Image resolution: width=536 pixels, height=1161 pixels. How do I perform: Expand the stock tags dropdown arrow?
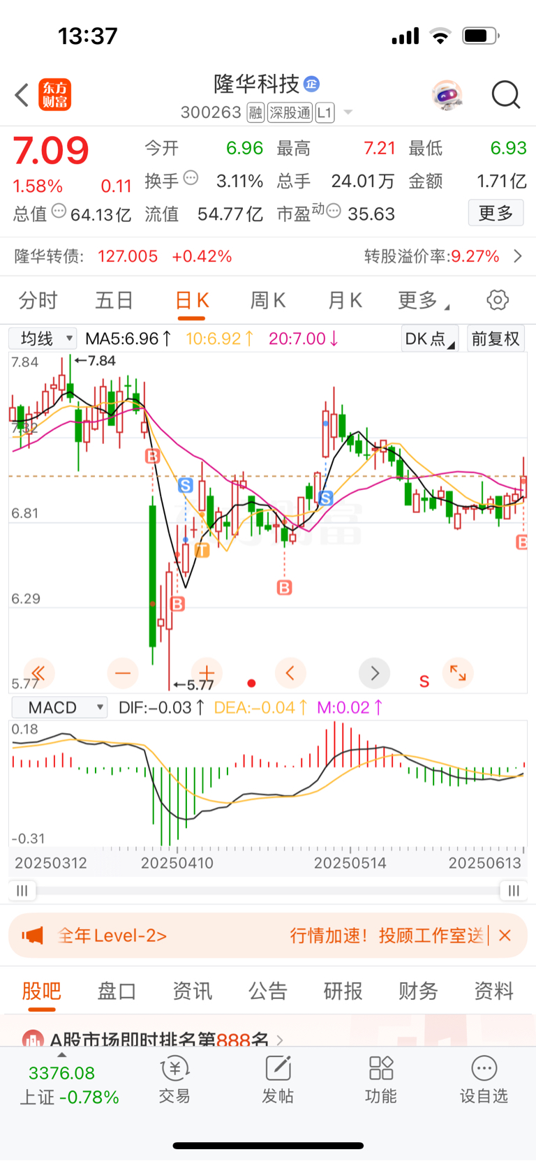[x=348, y=112]
